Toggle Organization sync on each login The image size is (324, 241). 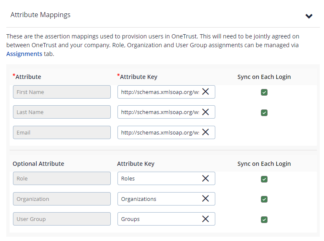click(x=264, y=199)
